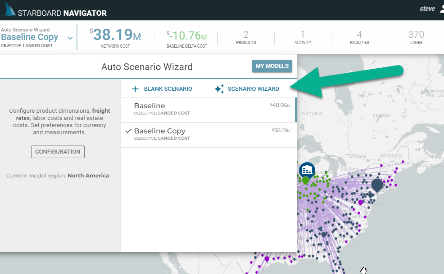Click the Toronto label on the map
This screenshot has width=444, height=274.
349,169
